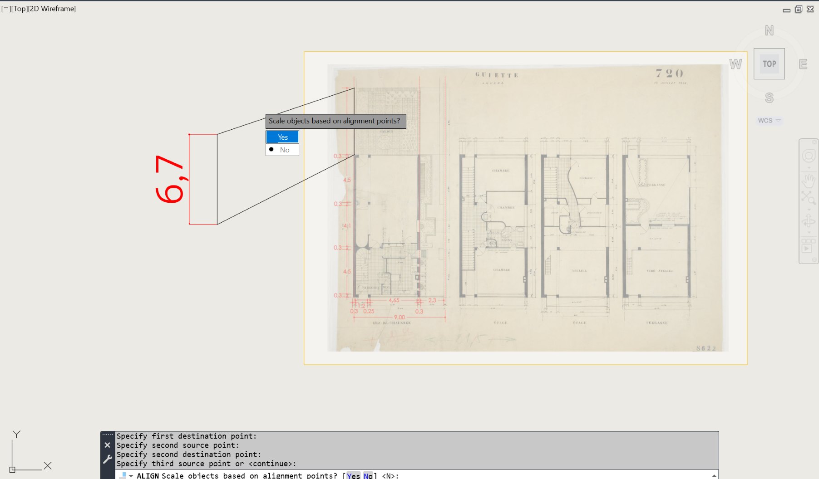Viewport: 819px width, 479px height.
Task: Open navigation bar customize menu button
Action: point(814,260)
